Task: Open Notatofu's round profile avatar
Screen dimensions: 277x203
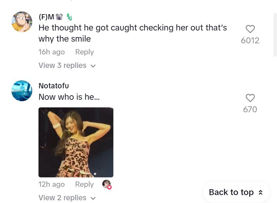Action: pos(22,91)
